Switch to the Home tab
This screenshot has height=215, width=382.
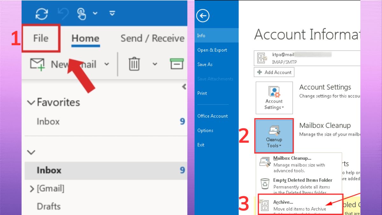pyautogui.click(x=85, y=39)
